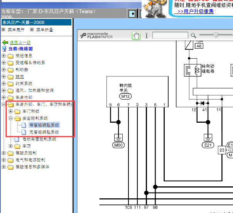Expand the 驾驶员控制 tree node
233x213 pixels.
pos(3,153)
